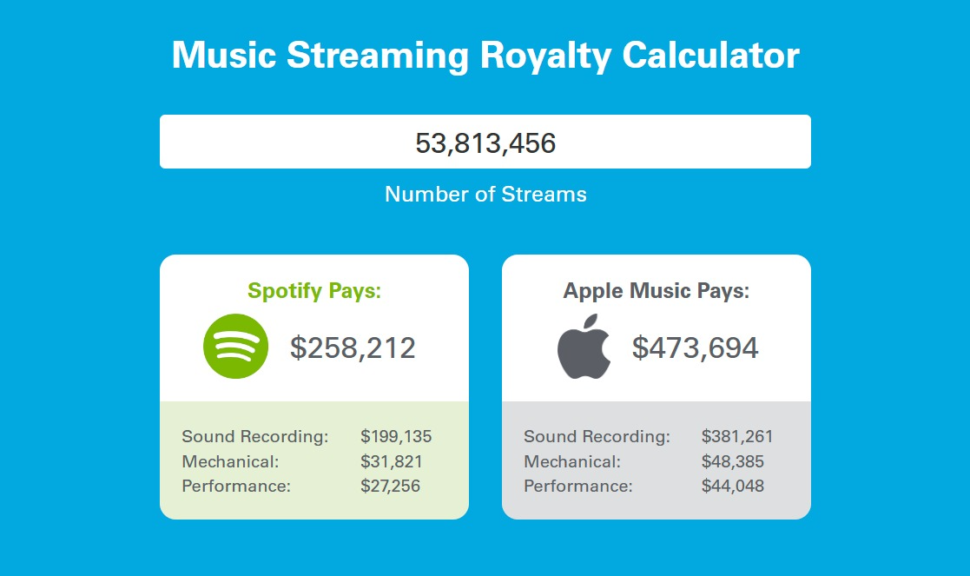Click the Spotify Pays heading
970x576 pixels.
point(314,291)
